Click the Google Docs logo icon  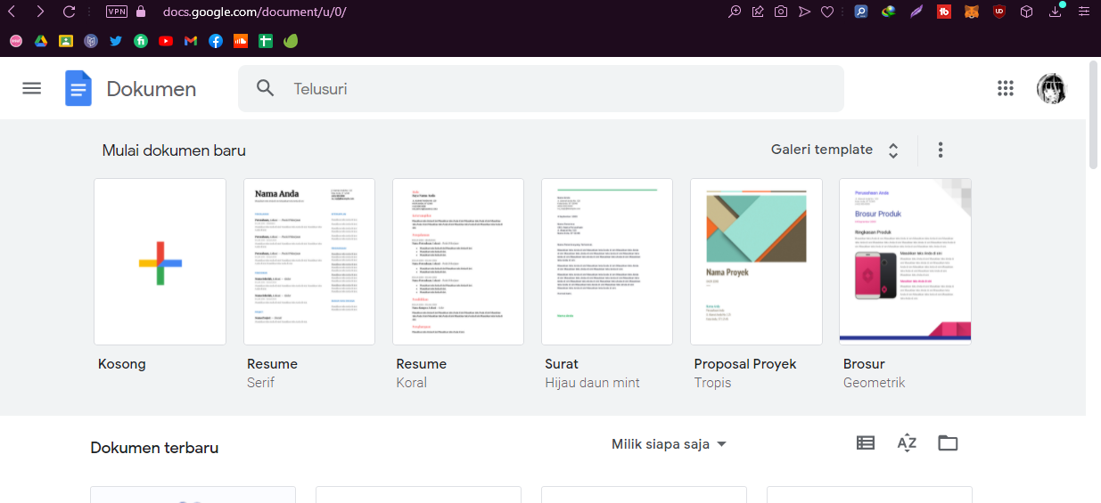click(78, 88)
